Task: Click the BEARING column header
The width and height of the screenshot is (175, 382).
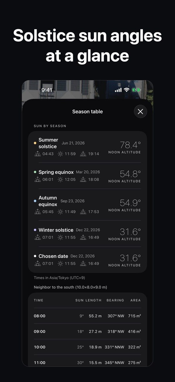Action: coord(115,300)
